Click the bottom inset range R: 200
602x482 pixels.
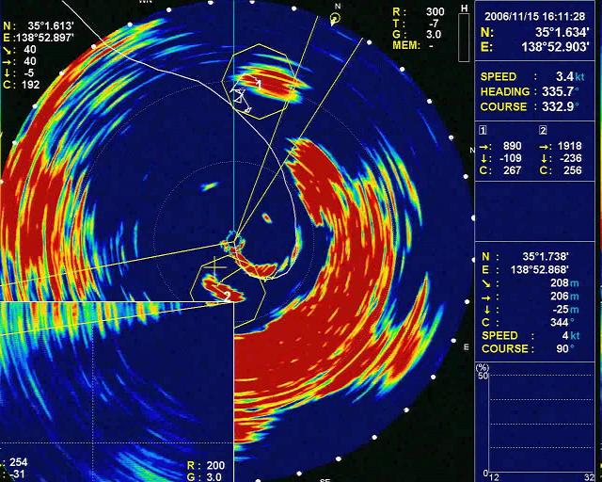pyautogui.click(x=206, y=465)
